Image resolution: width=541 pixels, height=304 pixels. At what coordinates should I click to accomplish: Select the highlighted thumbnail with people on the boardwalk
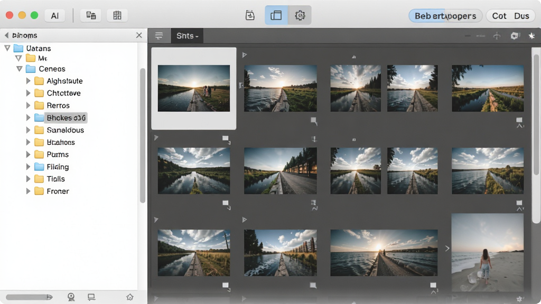[194, 88]
